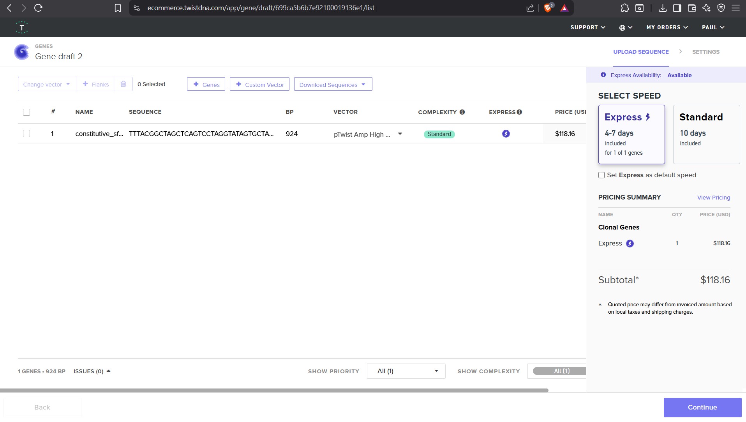Click the NAME column header
Image resolution: width=746 pixels, height=422 pixels.
[84, 112]
